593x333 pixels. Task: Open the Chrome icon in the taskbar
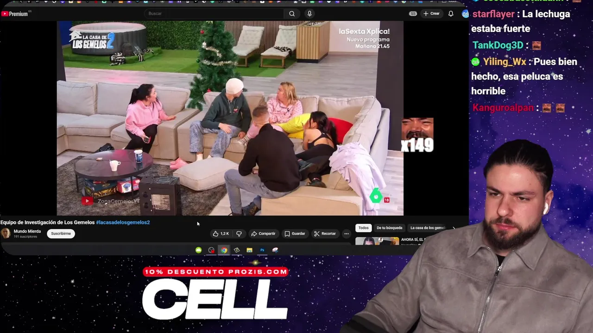[224, 250]
